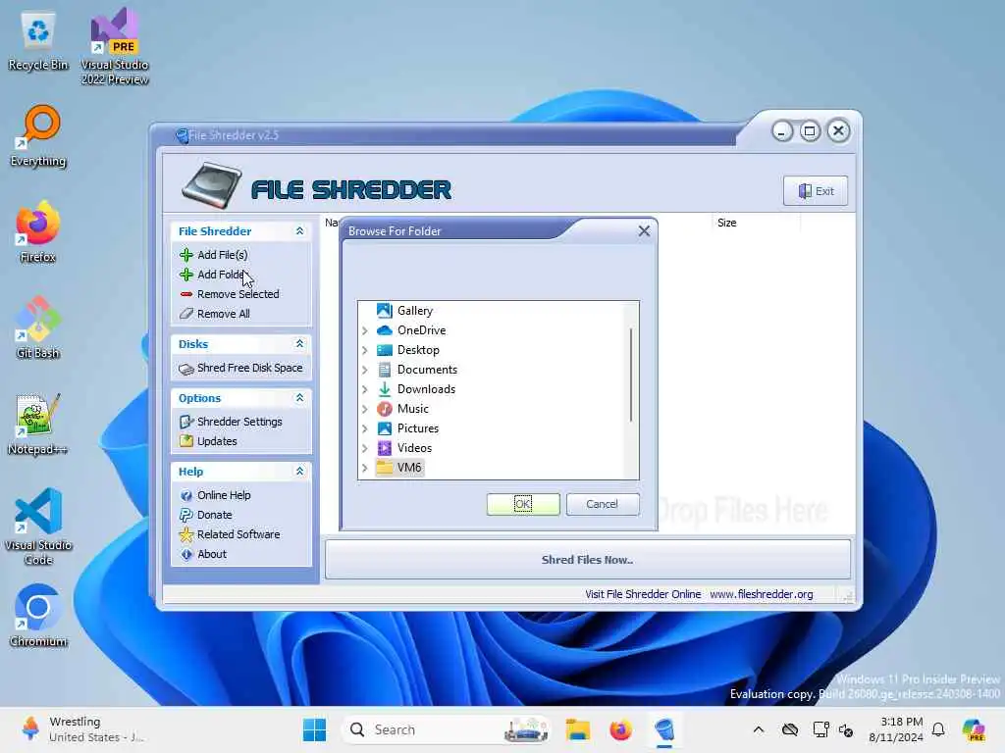
Task: Expand the OneDrive tree node
Action: click(365, 331)
